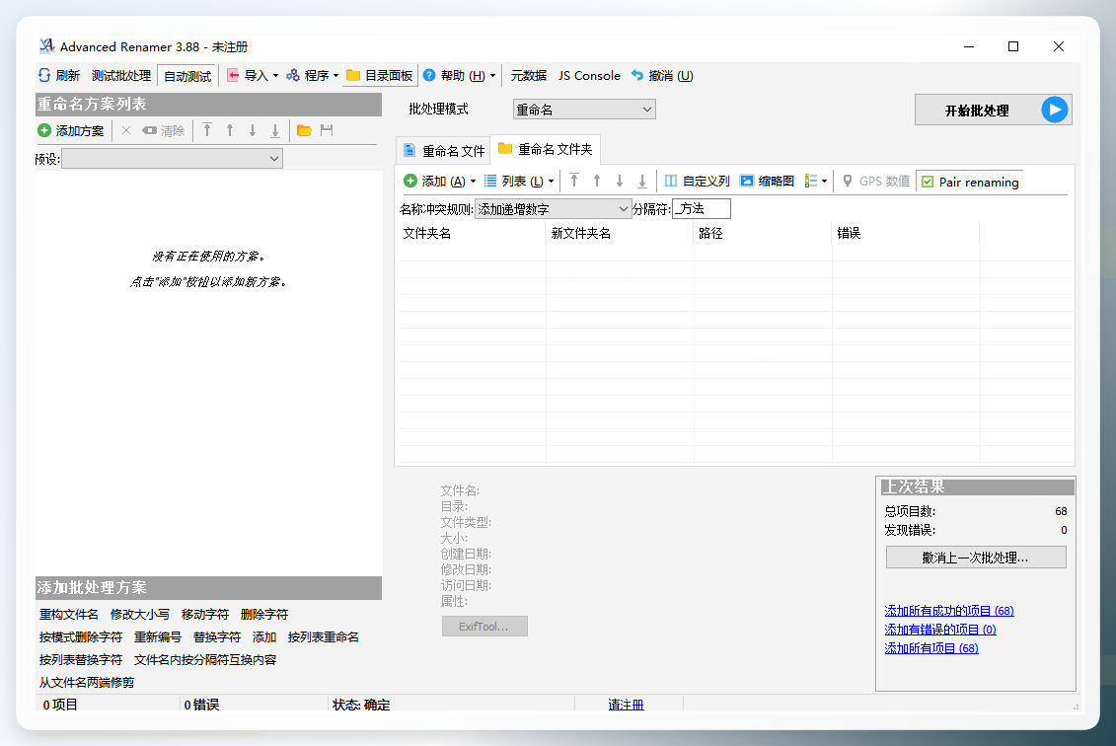Open 元数据 metadata
The height and width of the screenshot is (746, 1116).
coord(528,75)
